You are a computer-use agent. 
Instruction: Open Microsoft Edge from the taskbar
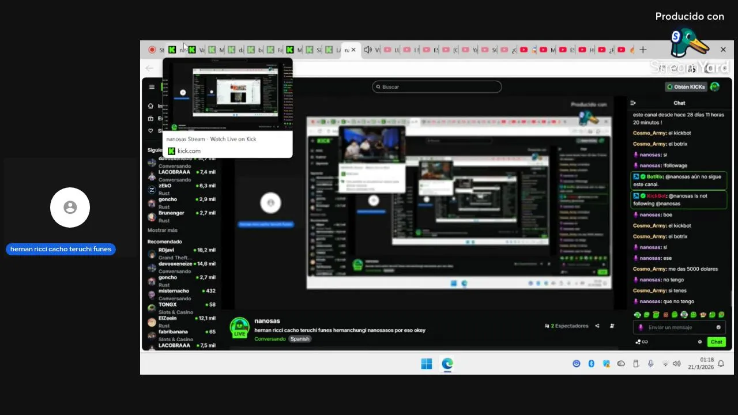click(447, 364)
